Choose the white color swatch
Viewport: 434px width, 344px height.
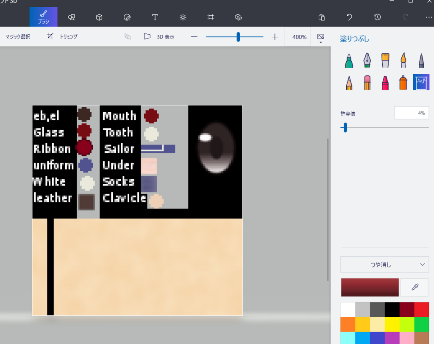point(348,309)
